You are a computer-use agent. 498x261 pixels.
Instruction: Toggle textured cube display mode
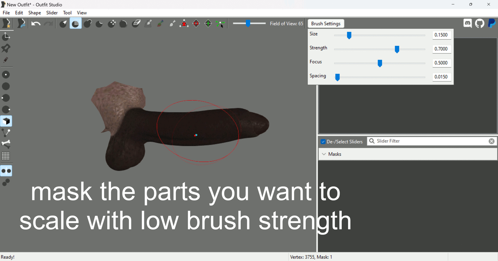pyautogui.click(x=6, y=121)
